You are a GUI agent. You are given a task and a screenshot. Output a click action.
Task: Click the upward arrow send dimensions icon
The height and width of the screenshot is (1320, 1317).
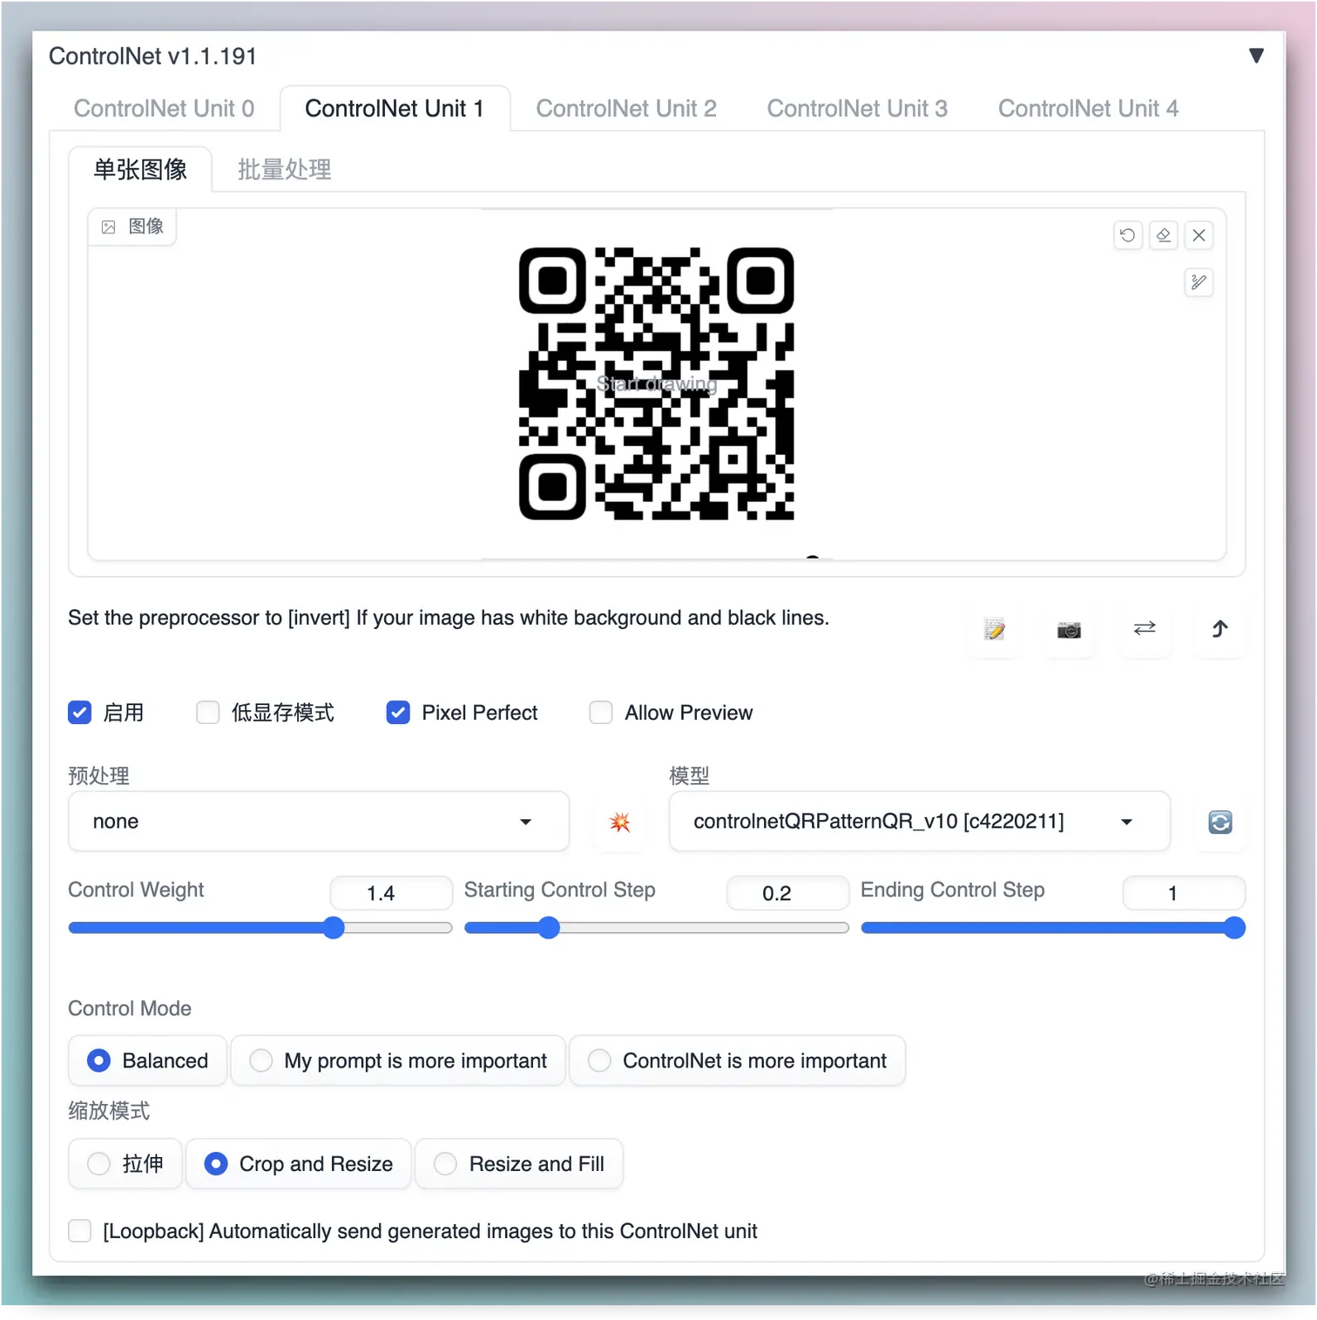coord(1219,628)
